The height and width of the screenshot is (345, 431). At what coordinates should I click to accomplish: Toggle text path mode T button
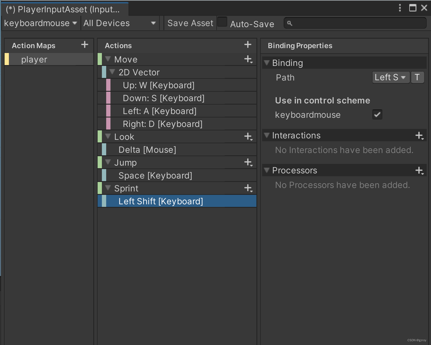(417, 77)
